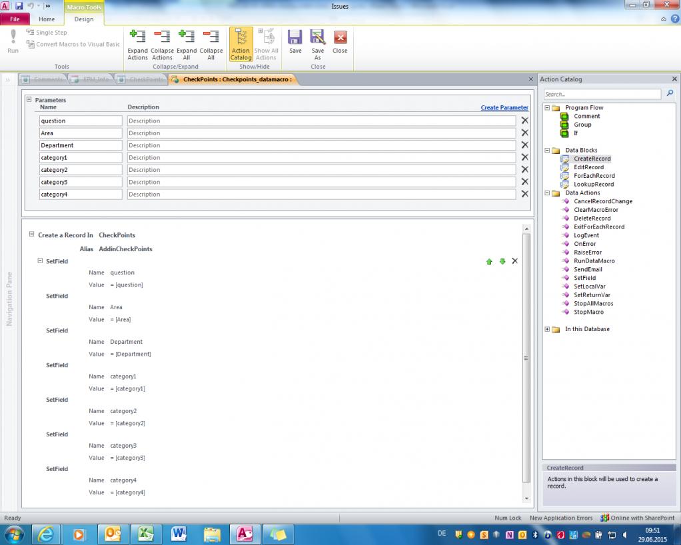This screenshot has width=681, height=545.
Task: Click the Save As ribbon icon
Action: pos(318,45)
